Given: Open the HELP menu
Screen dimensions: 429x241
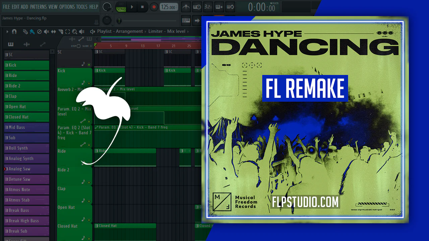Looking at the screenshot, I should 94,7.
